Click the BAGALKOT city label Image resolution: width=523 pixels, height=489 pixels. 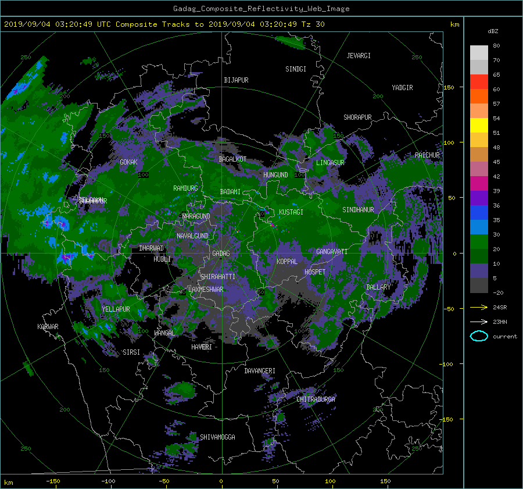(x=232, y=159)
